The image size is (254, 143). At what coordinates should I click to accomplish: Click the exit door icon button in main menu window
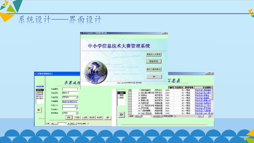pos(154,77)
